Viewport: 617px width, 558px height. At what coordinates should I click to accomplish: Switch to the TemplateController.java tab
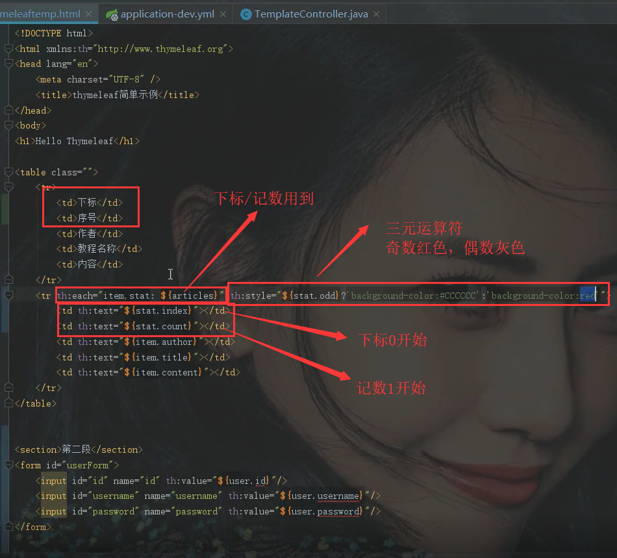point(311,14)
